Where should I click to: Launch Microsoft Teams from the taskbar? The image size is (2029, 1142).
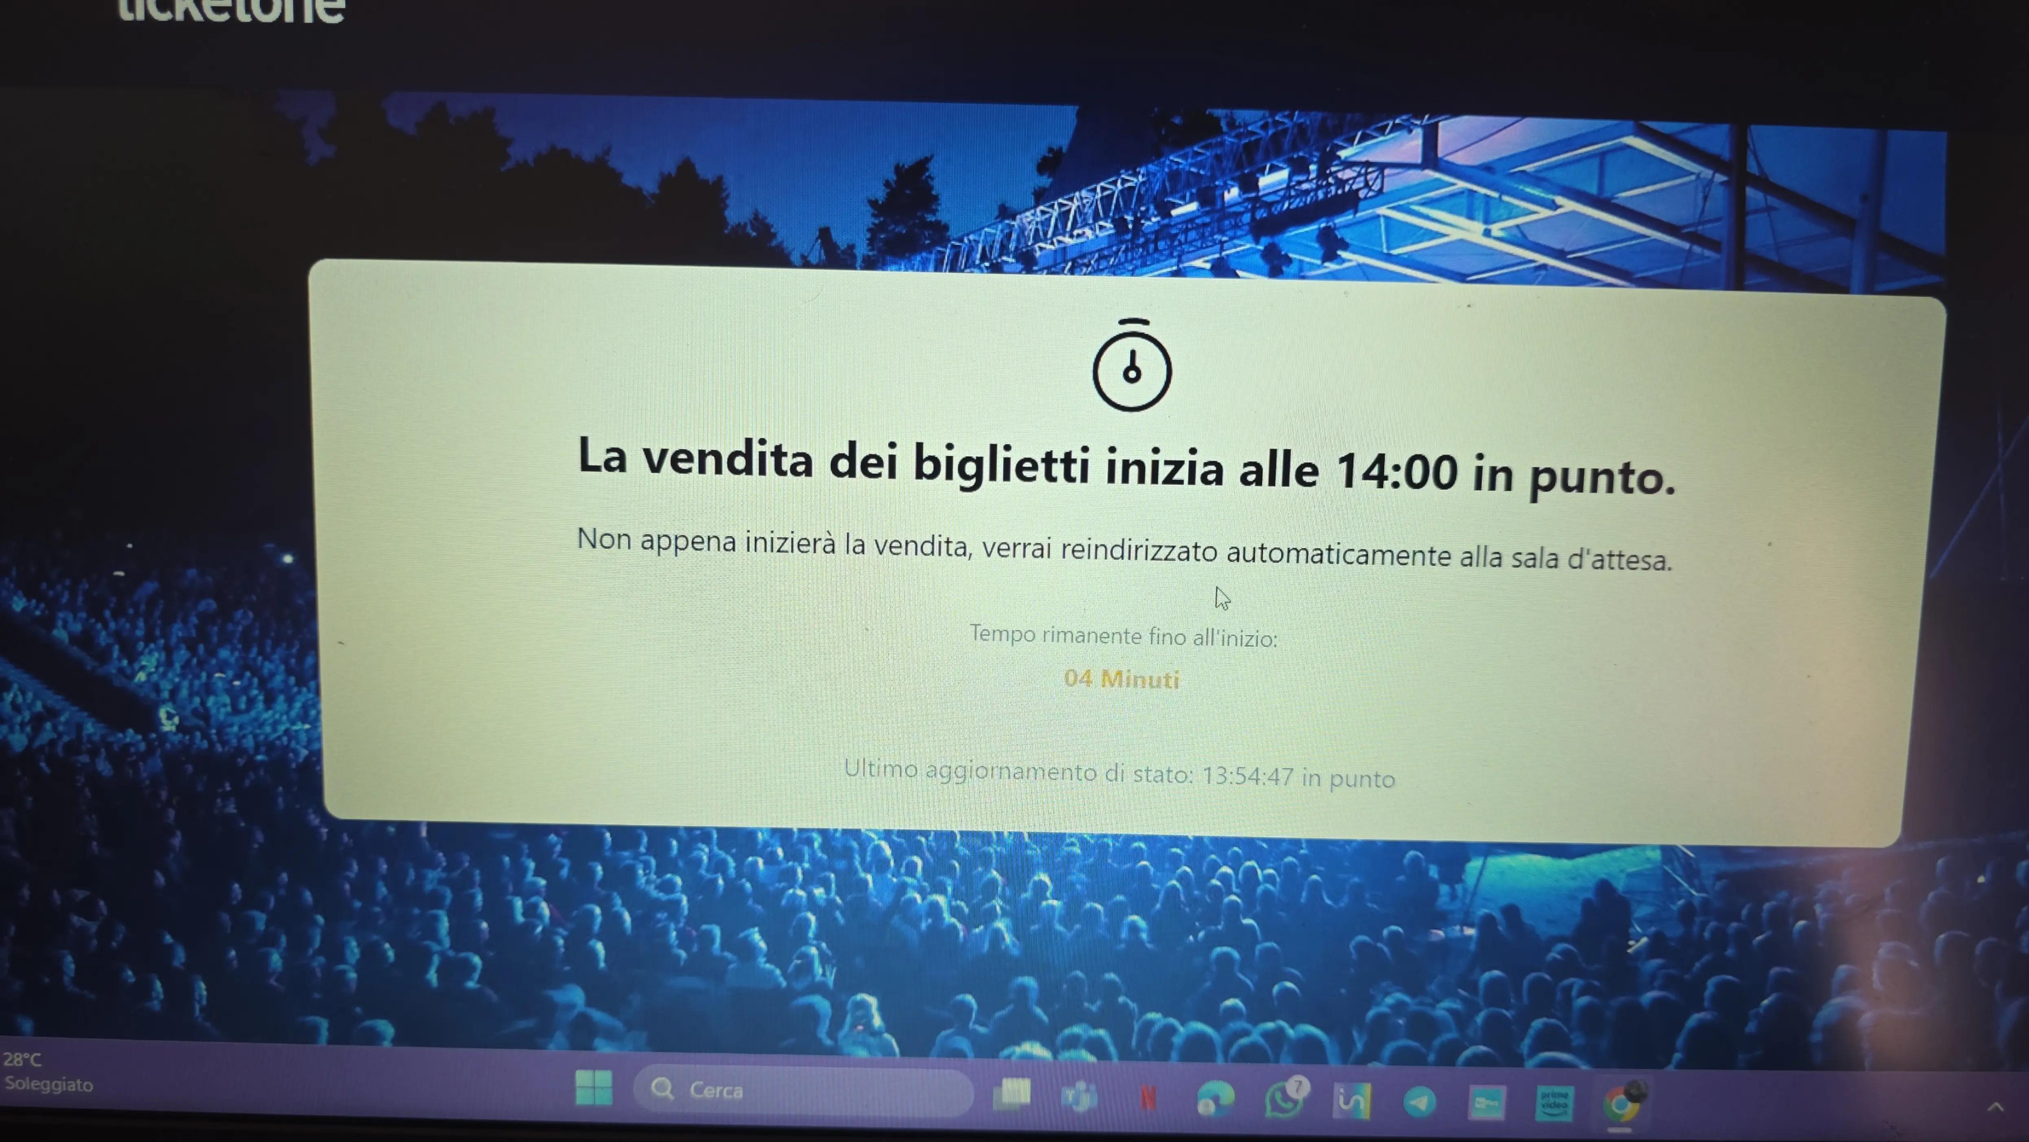pos(1080,1096)
